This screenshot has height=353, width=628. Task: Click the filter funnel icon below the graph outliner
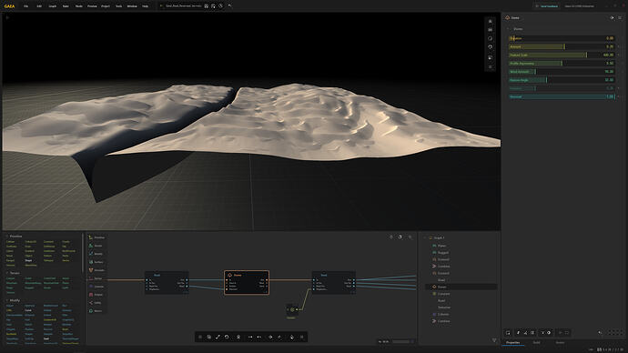click(x=494, y=340)
